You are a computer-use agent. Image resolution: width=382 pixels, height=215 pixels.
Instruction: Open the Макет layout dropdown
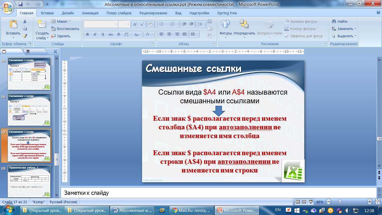tap(61, 21)
